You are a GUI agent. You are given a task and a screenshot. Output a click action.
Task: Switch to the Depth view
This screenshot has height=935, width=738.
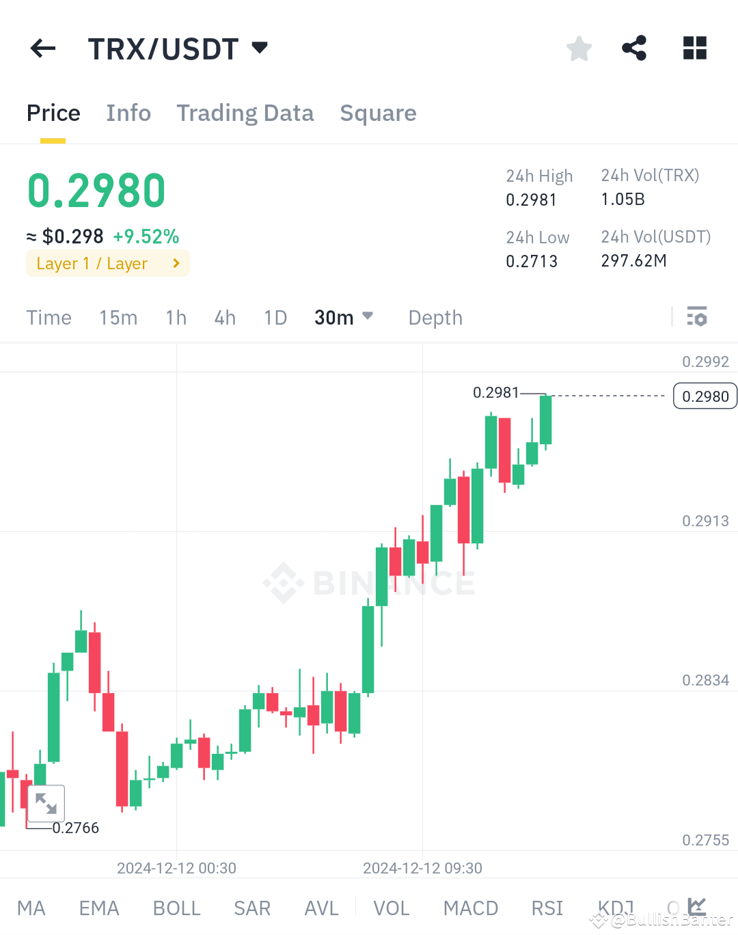435,316
